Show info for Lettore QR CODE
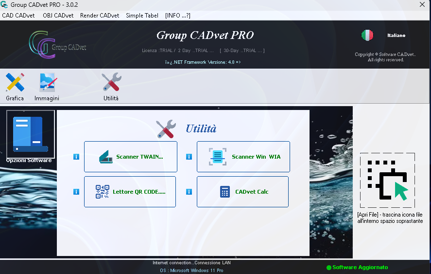Viewport: 431px width, 274px height. (x=76, y=192)
